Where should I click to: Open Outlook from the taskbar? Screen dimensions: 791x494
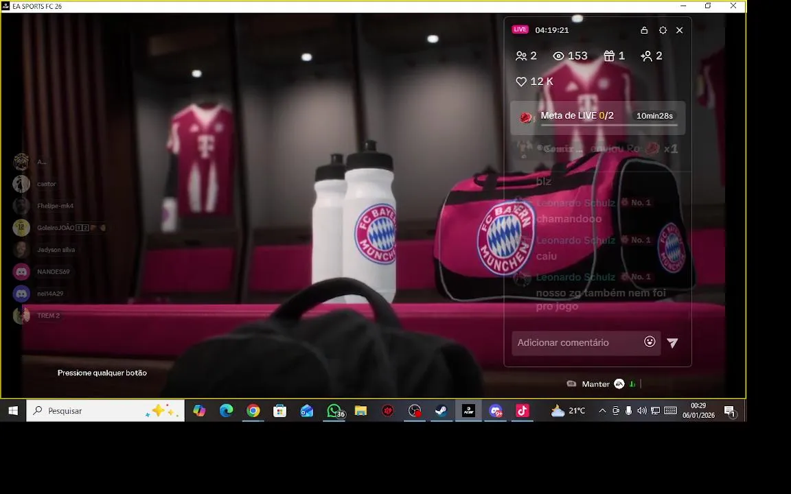coord(307,411)
